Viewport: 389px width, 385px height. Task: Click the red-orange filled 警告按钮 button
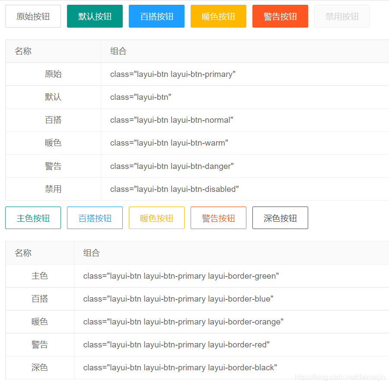280,16
